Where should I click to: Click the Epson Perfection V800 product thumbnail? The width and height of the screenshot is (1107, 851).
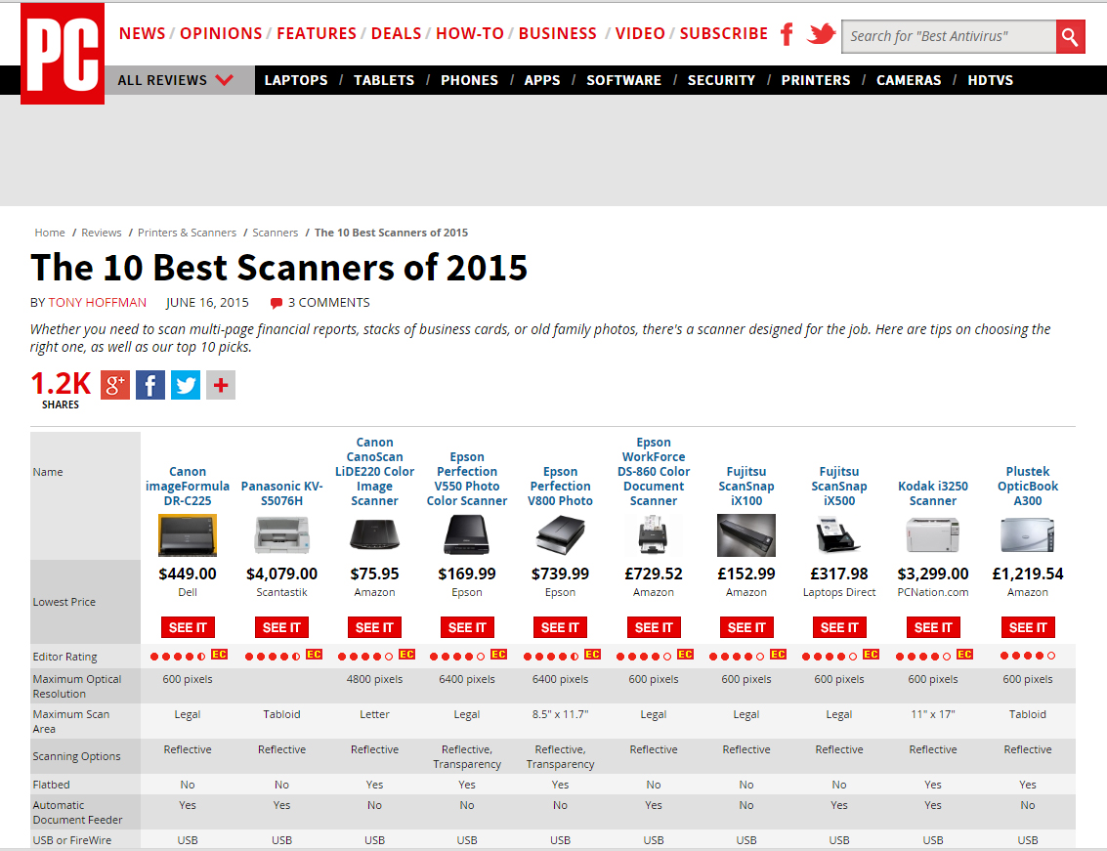[x=560, y=535]
